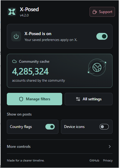
Task: Enable the Device icons toggle
Action: [104, 127]
